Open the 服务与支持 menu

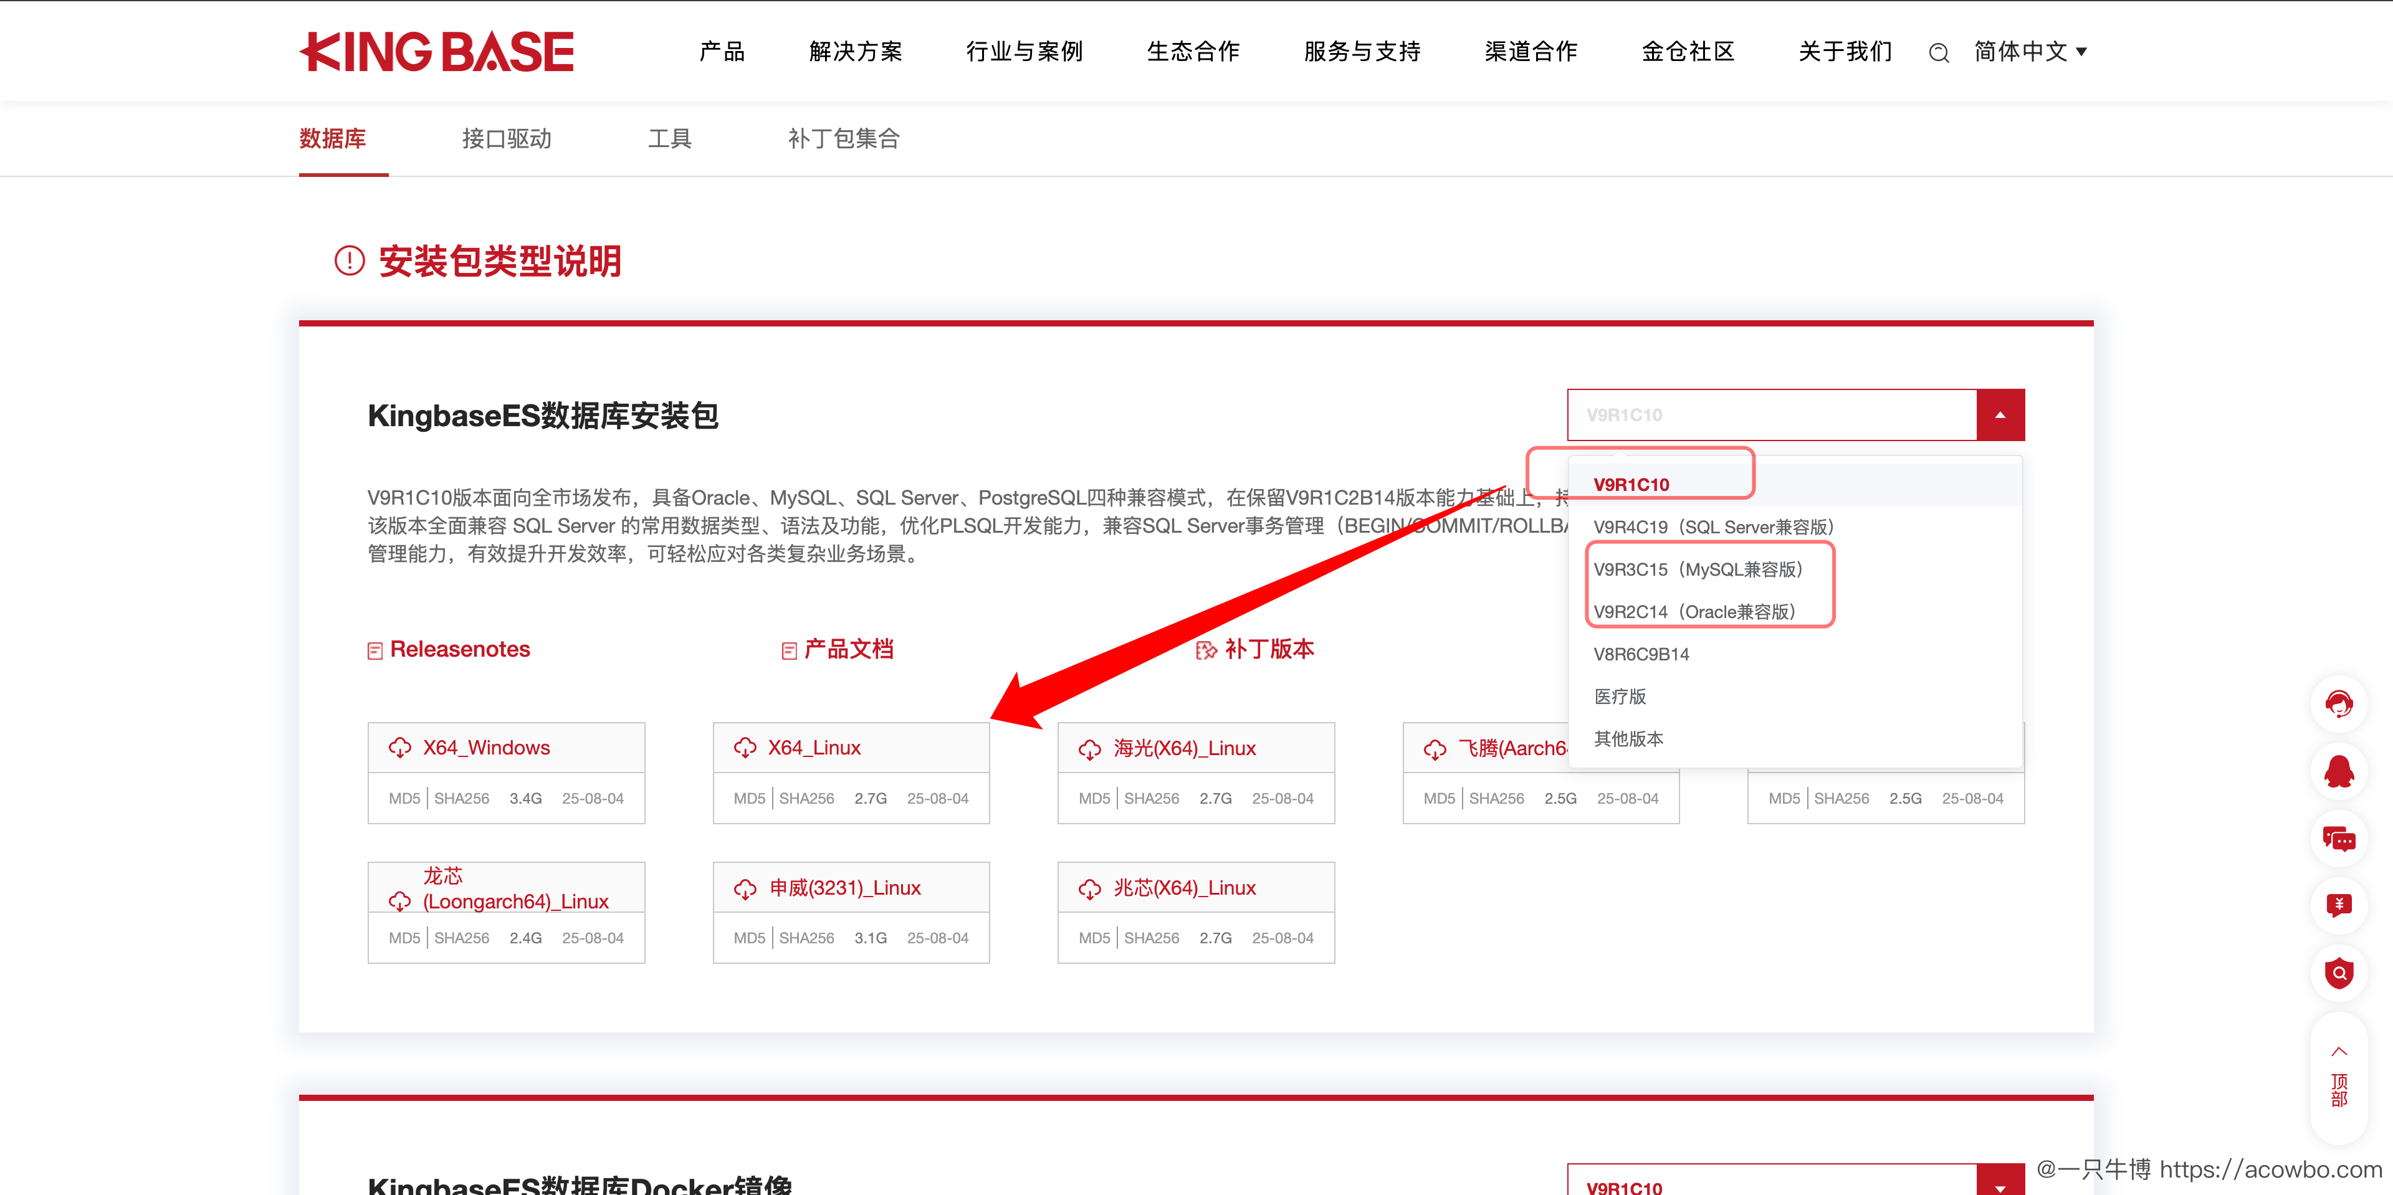tap(1362, 52)
